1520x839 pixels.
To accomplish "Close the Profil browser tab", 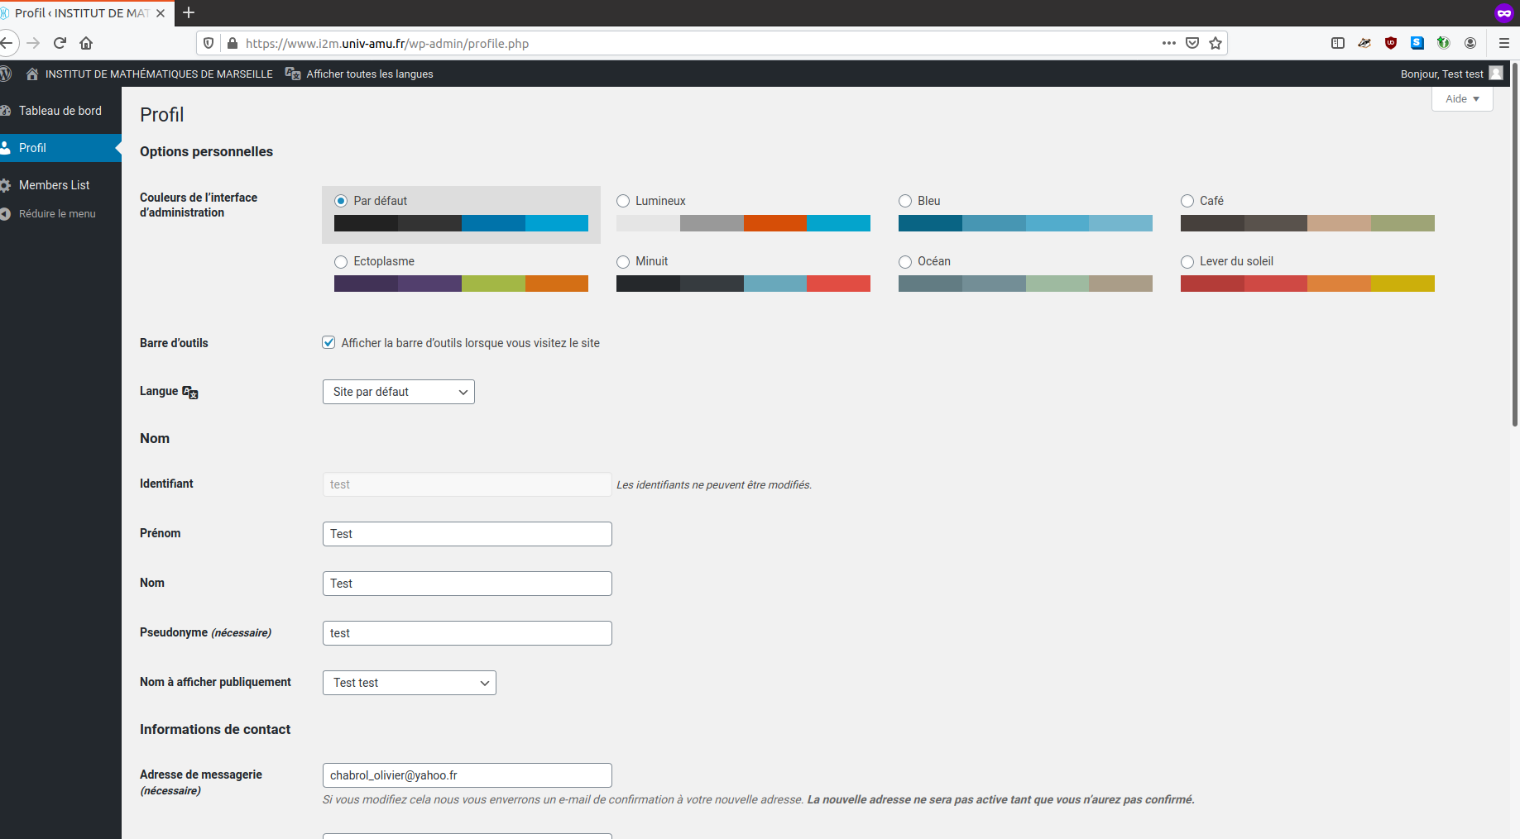I will click(161, 13).
